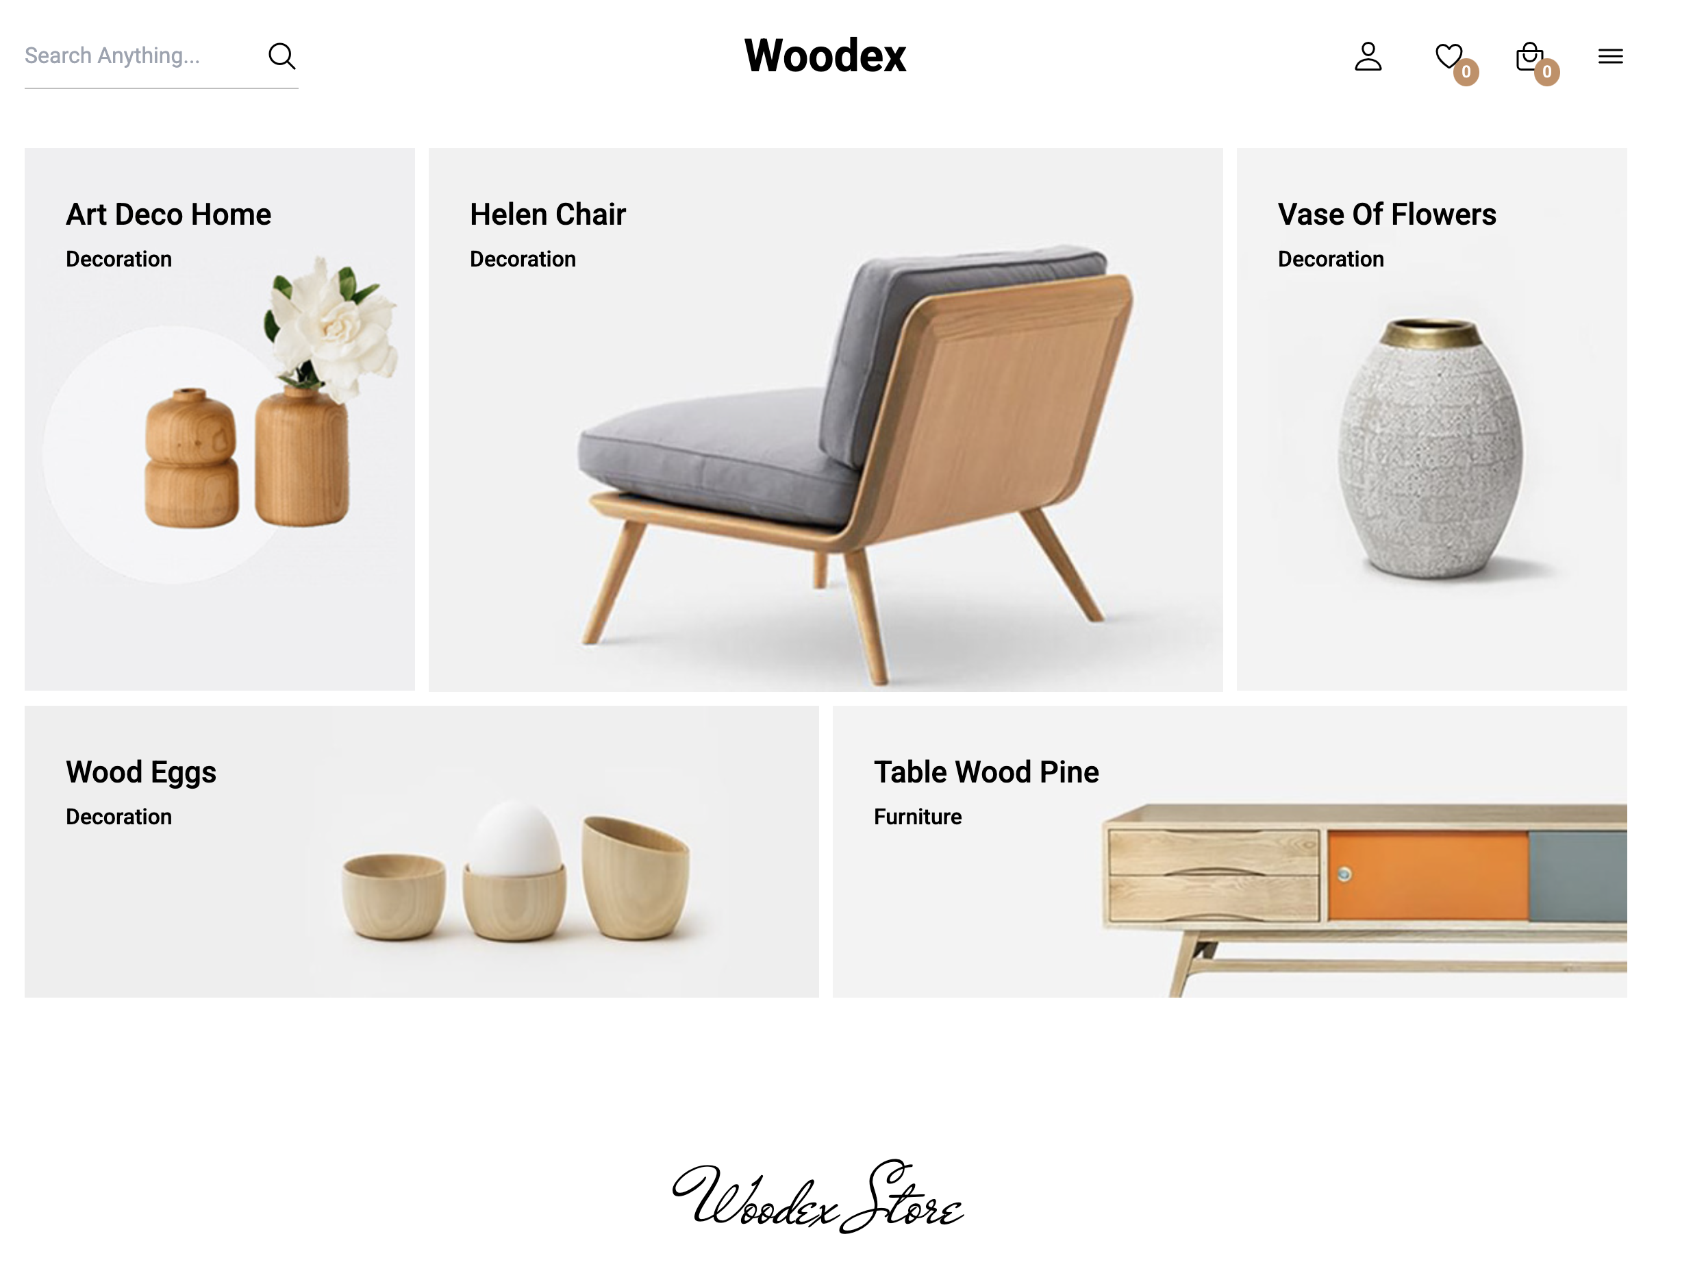The width and height of the screenshot is (1693, 1269).
Task: Focus the Search Anything input field
Action: tap(142, 56)
